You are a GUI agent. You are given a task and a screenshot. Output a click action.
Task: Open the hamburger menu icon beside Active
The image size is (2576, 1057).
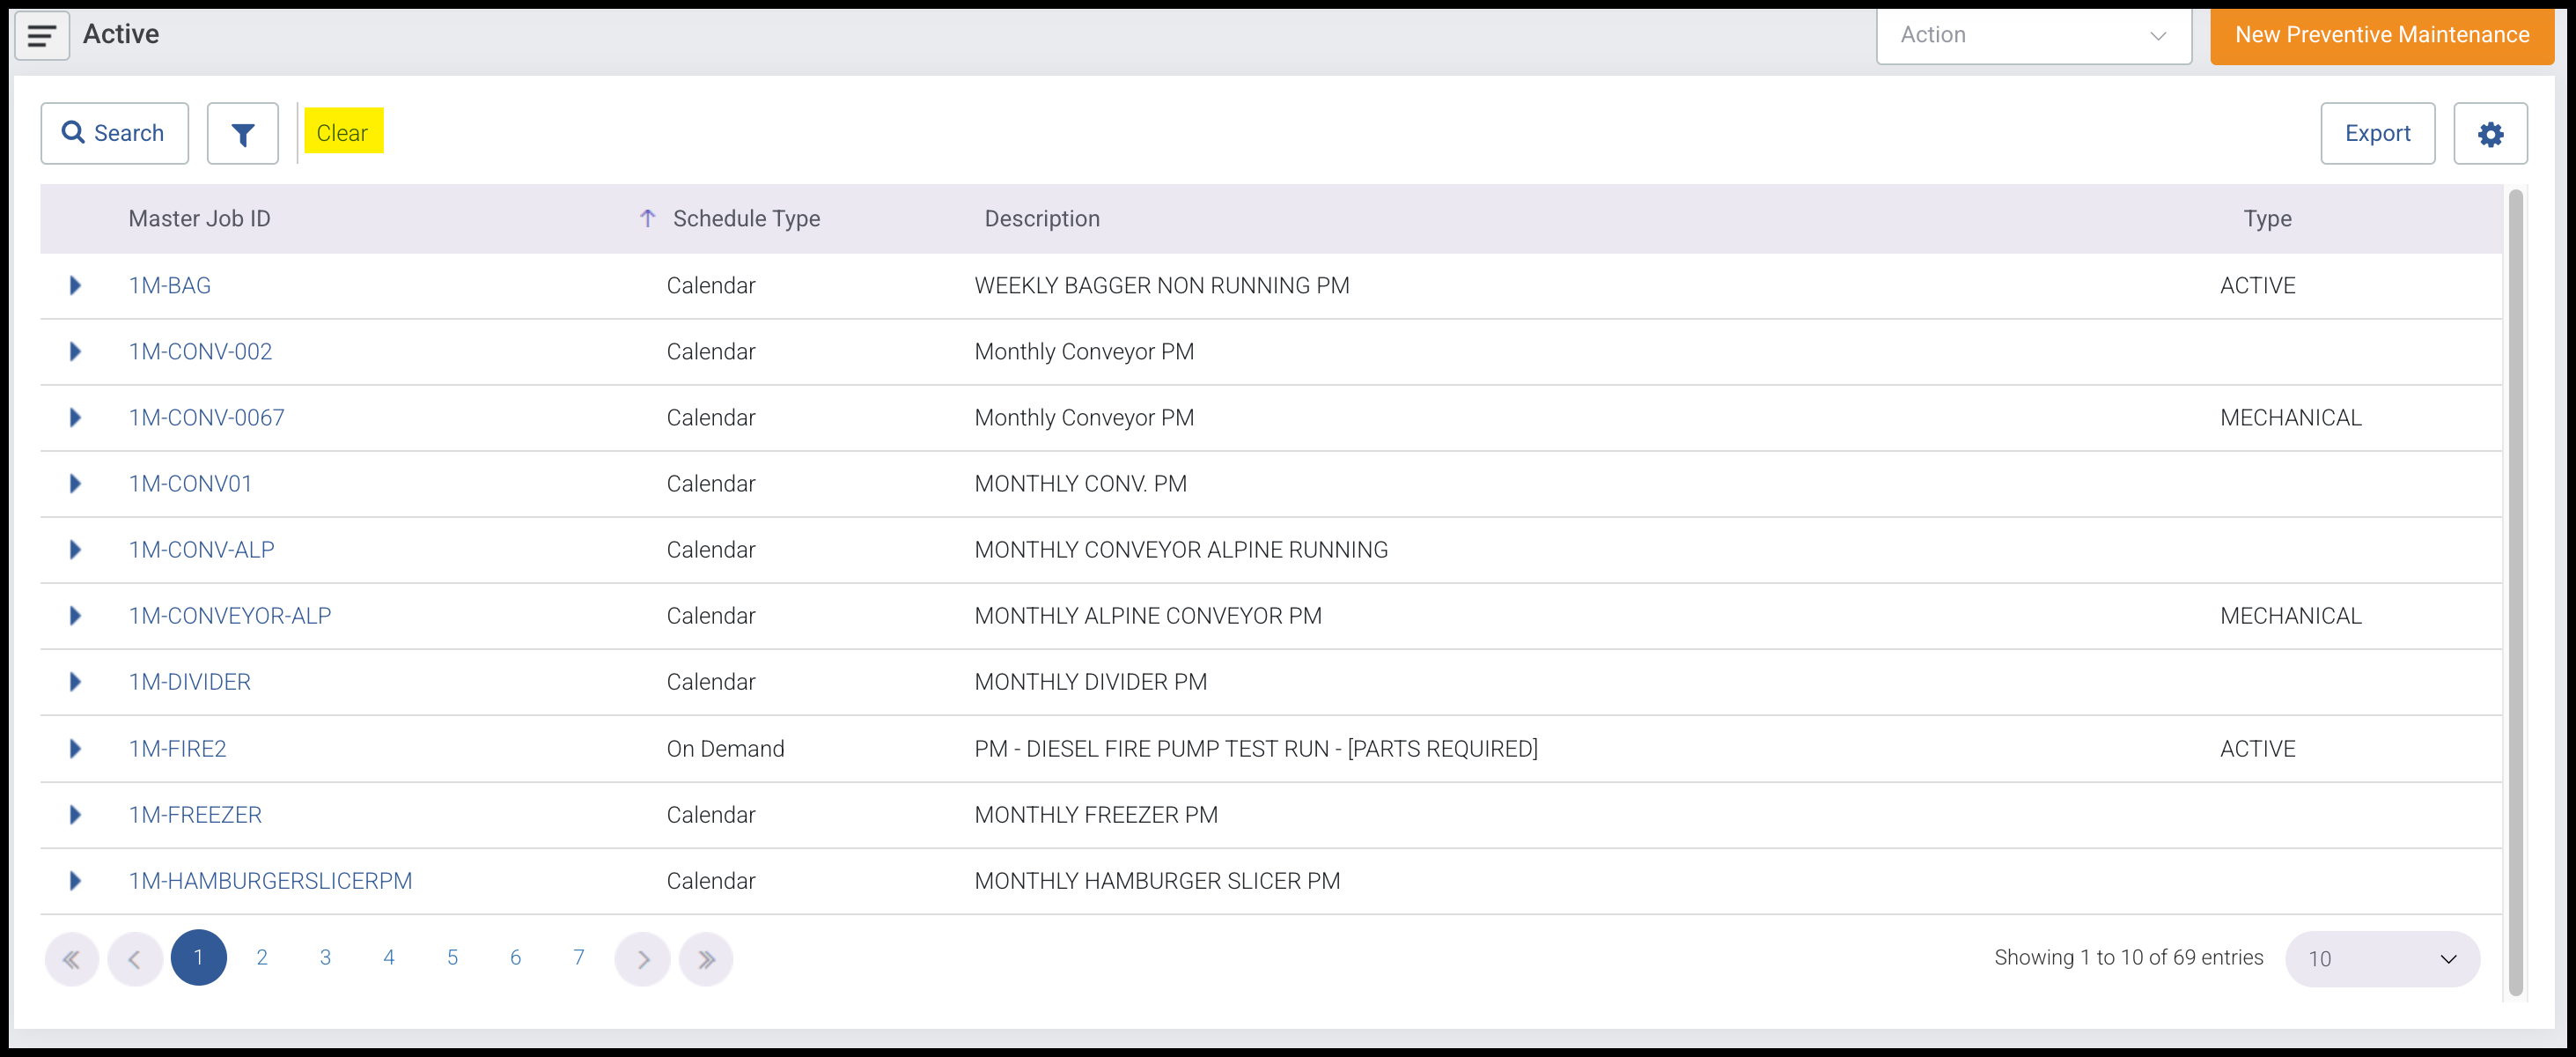point(42,36)
